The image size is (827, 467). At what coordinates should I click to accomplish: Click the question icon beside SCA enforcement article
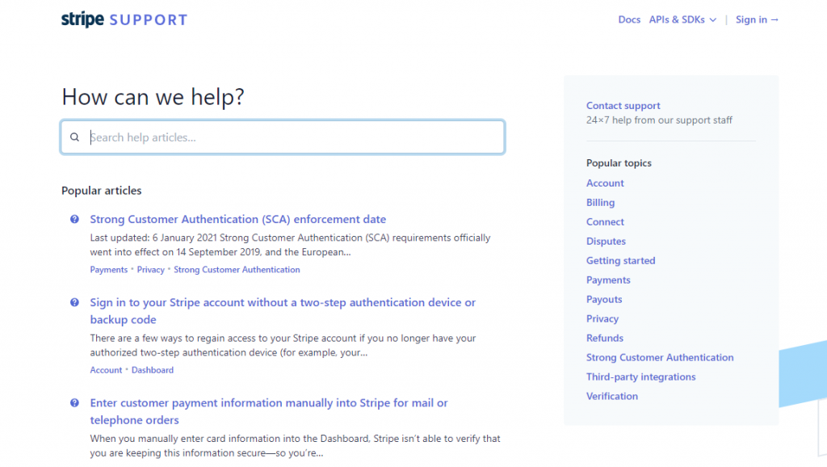[x=74, y=219]
